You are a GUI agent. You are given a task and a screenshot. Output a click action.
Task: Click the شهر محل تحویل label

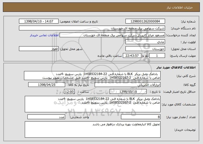pos(71,49)
